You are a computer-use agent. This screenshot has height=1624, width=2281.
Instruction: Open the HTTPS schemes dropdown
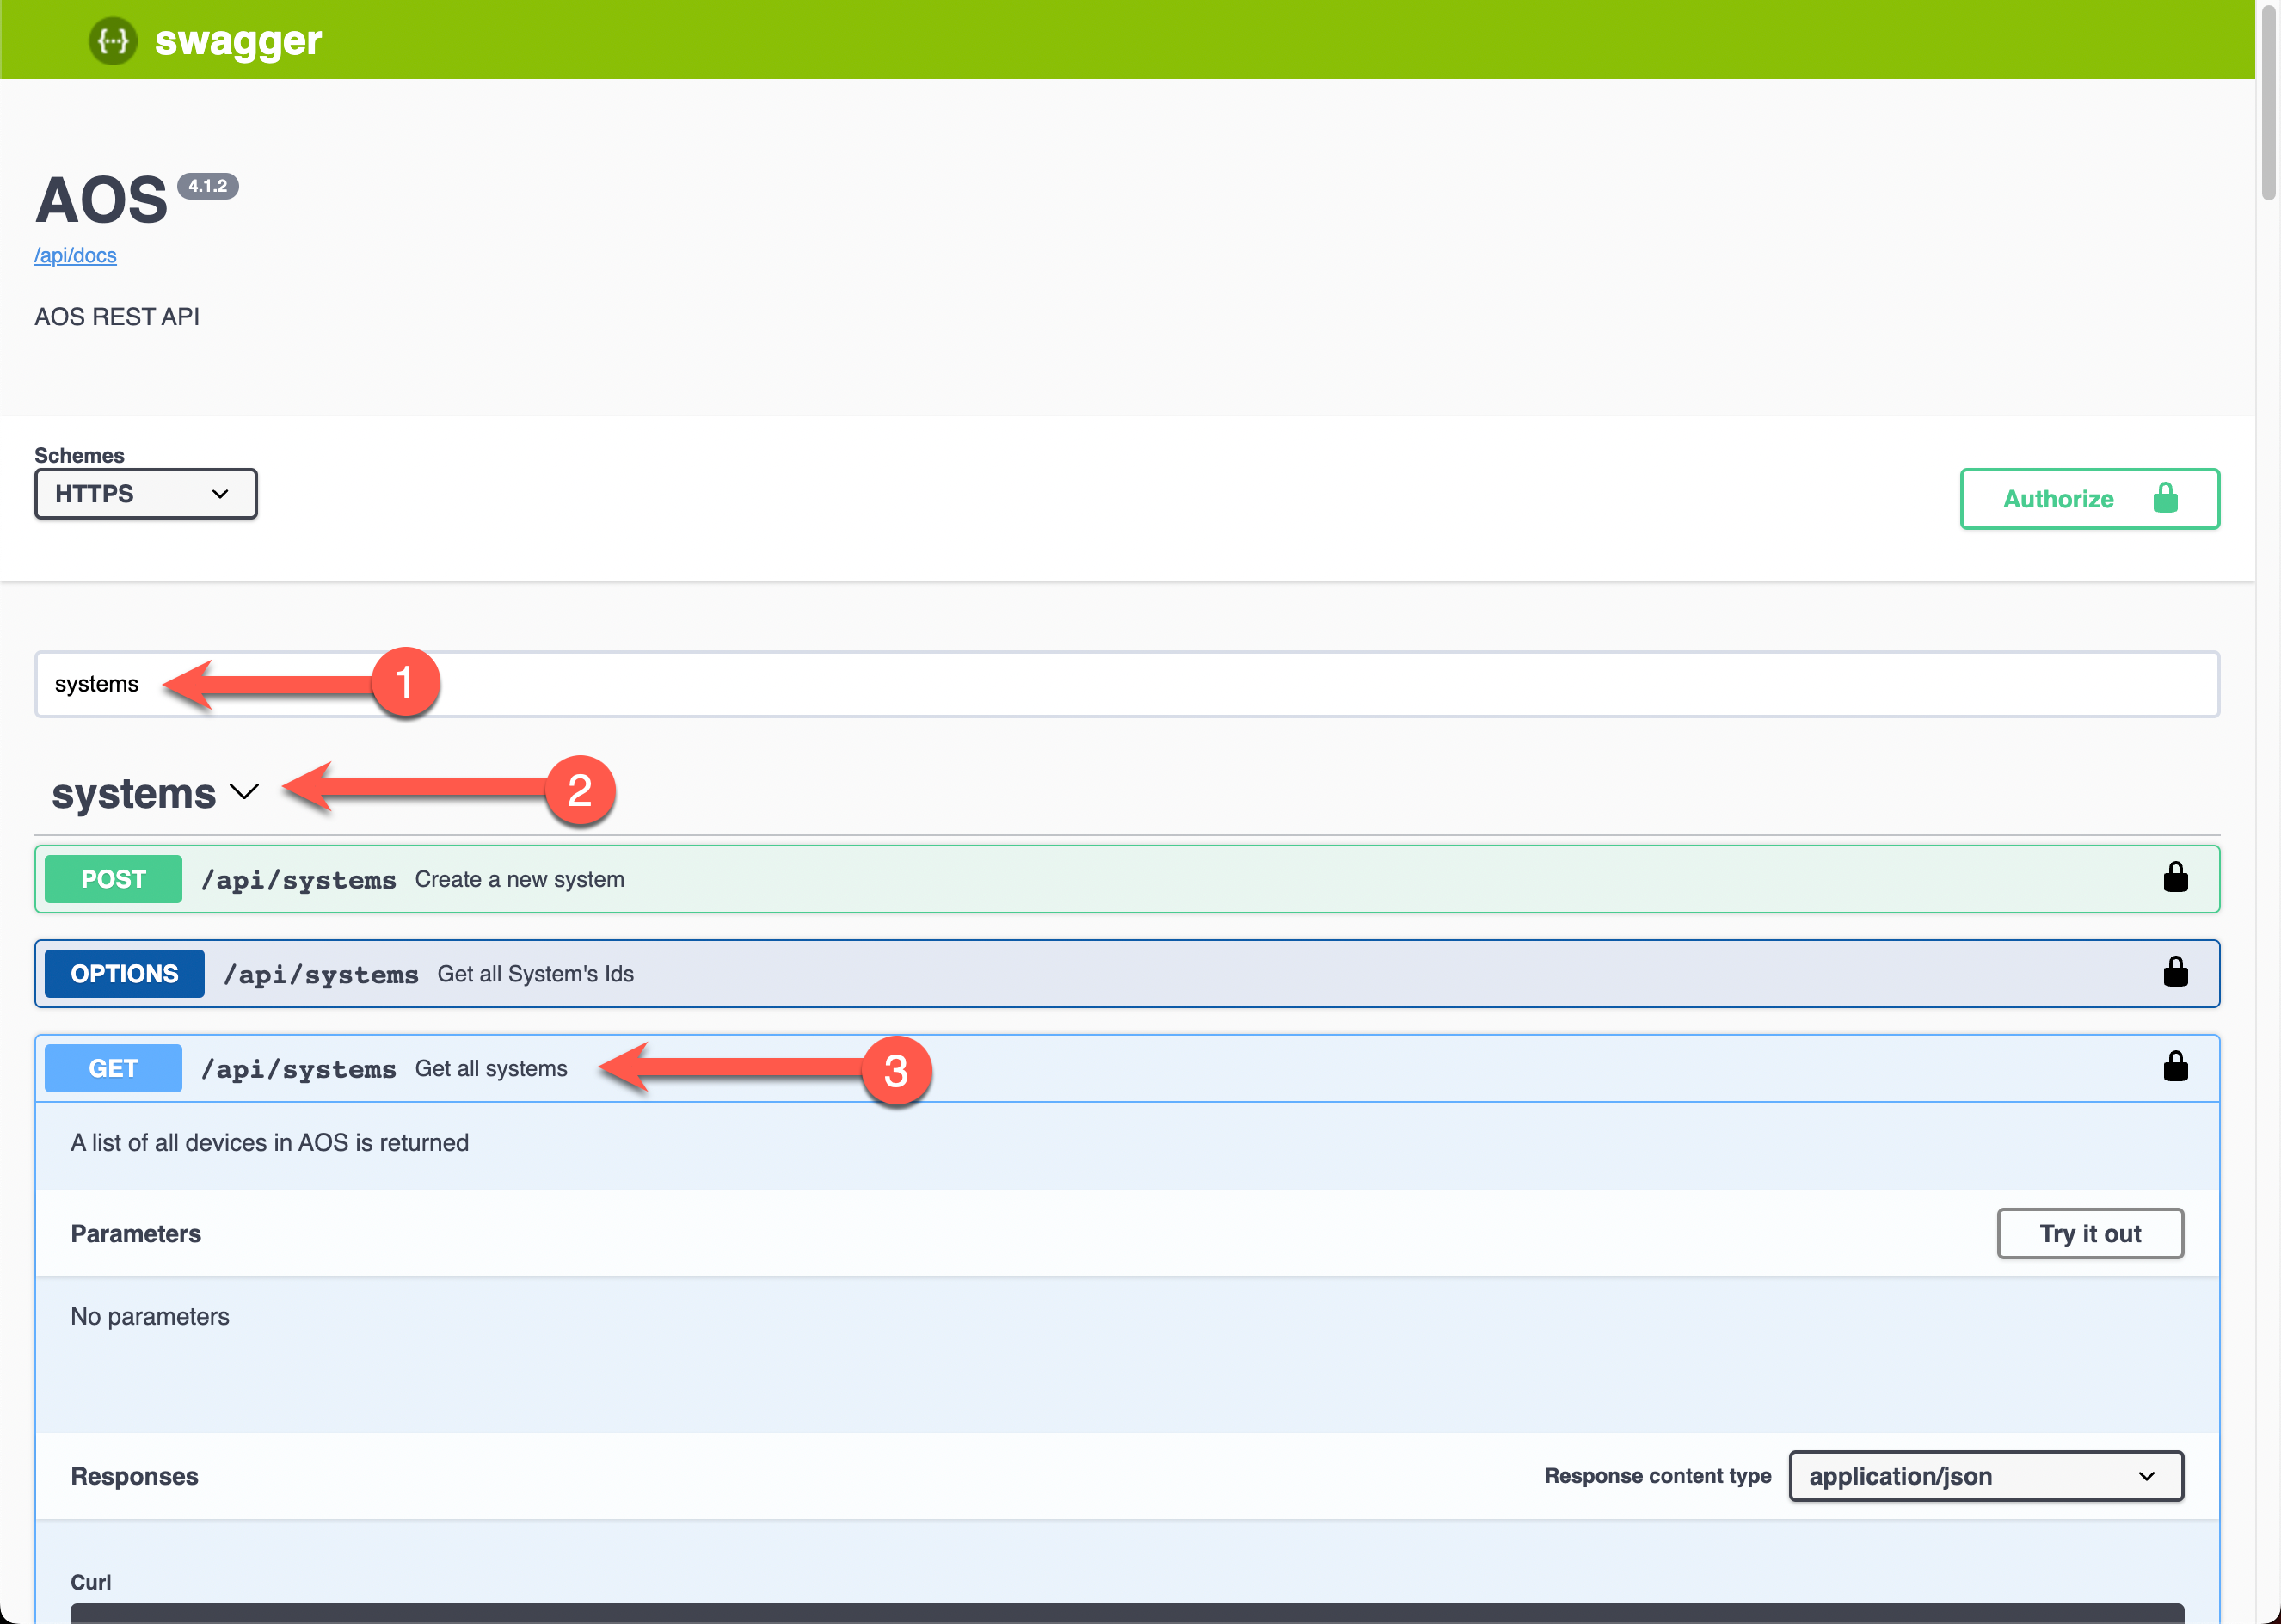click(x=146, y=494)
